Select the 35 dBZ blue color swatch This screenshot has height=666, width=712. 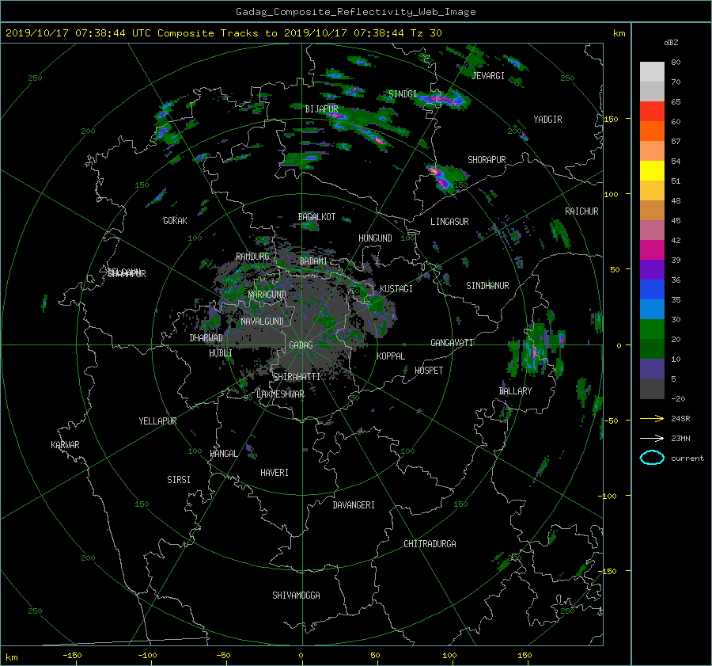(x=652, y=289)
